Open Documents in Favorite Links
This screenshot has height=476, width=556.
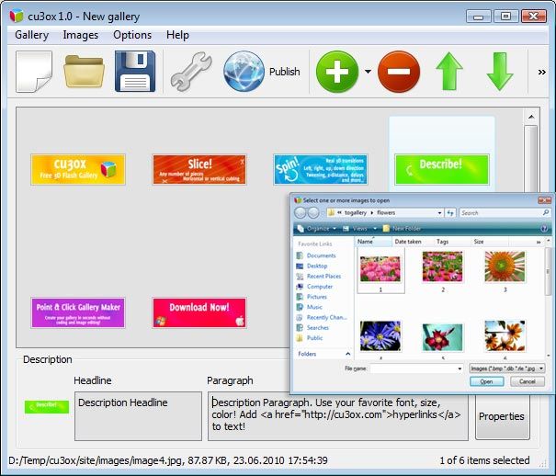pyautogui.click(x=316, y=255)
